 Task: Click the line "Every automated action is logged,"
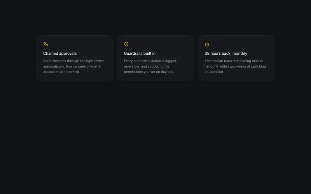click(150, 61)
